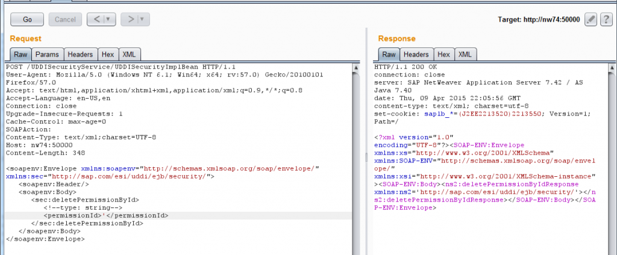Open the XML tab in Response panel
Screen dimensions: 617x255
[x=465, y=55]
